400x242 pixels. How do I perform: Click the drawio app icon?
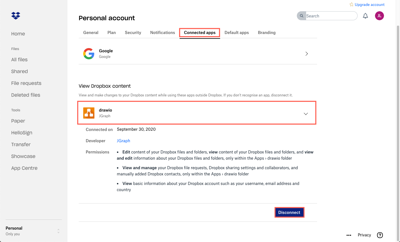(89, 112)
